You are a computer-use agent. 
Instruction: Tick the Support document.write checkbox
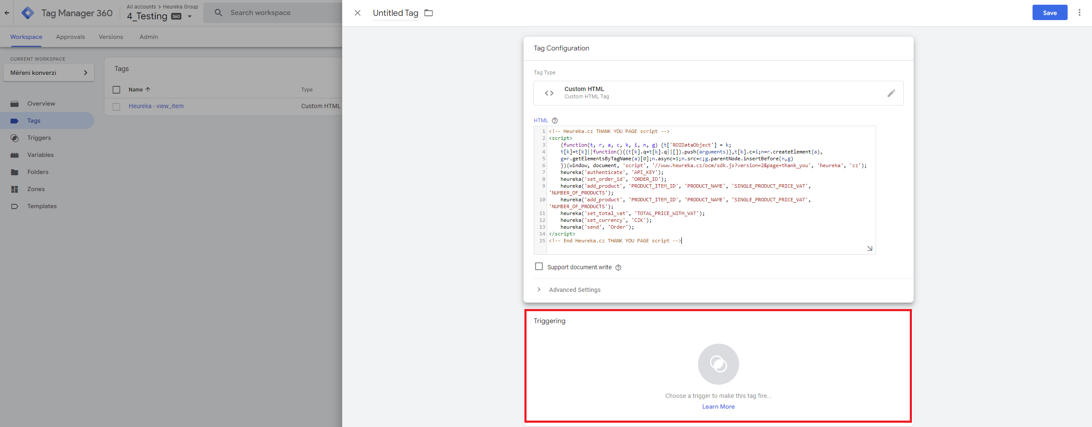coord(539,266)
